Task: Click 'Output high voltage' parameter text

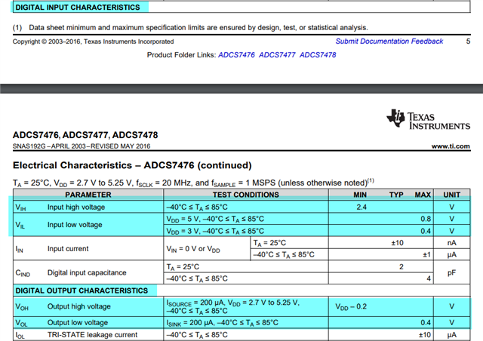Action: [78, 306]
